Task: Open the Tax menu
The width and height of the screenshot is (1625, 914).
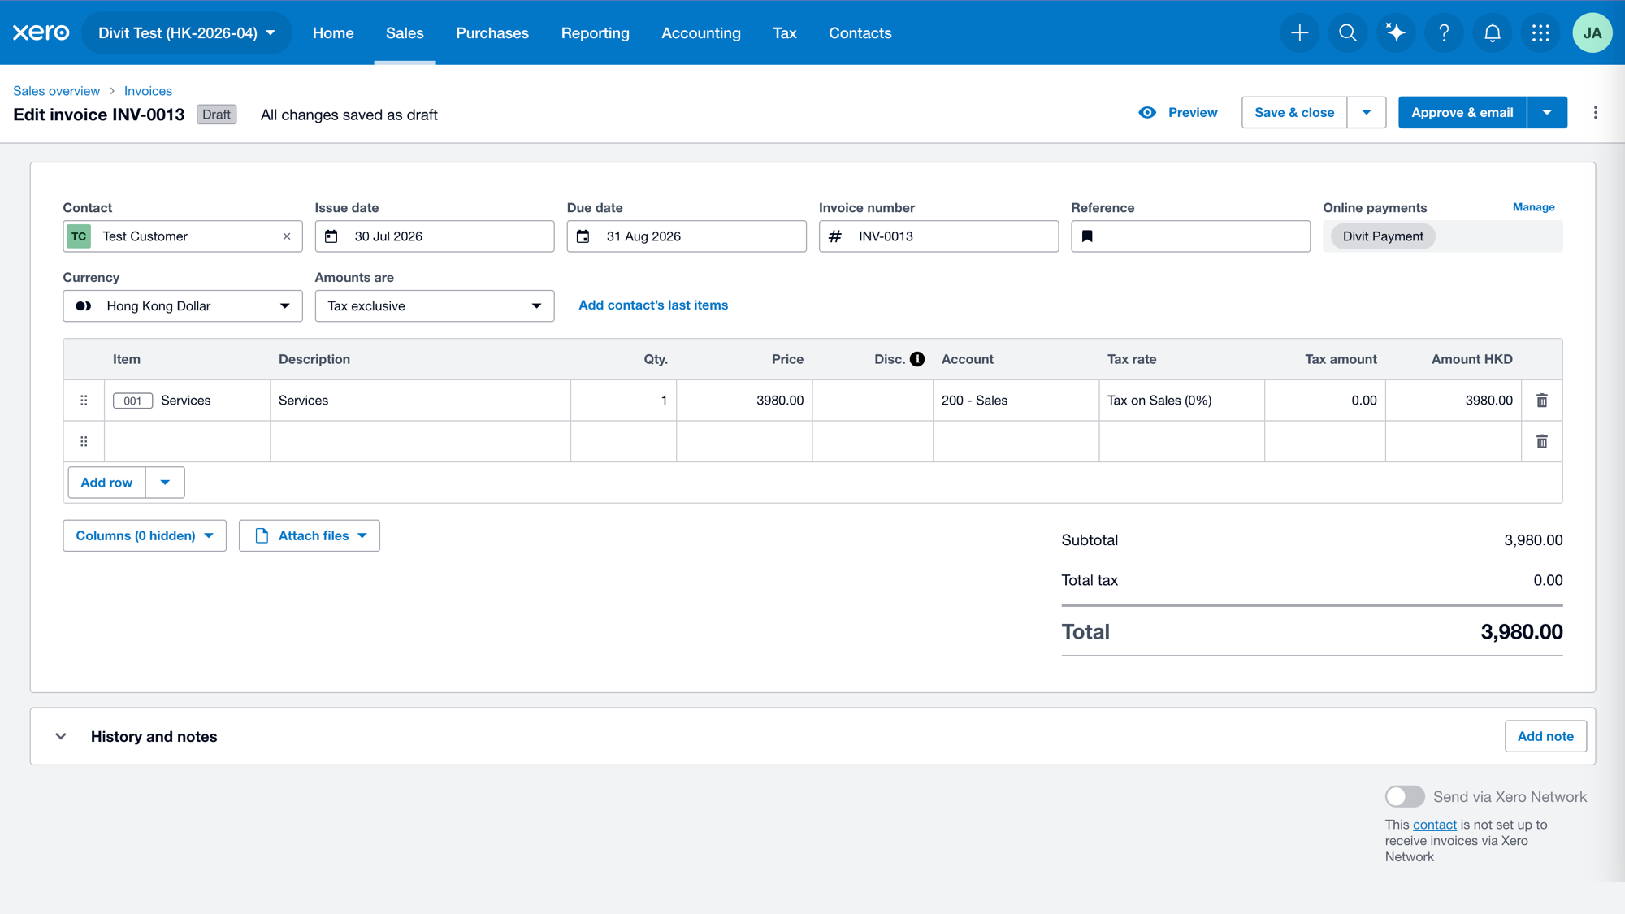Action: pyautogui.click(x=784, y=32)
